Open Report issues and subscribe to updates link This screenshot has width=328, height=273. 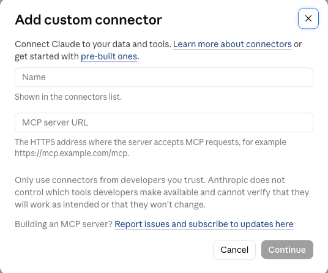204,224
